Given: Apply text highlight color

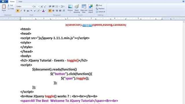Looking at the screenshot, I should (x=38, y=11).
